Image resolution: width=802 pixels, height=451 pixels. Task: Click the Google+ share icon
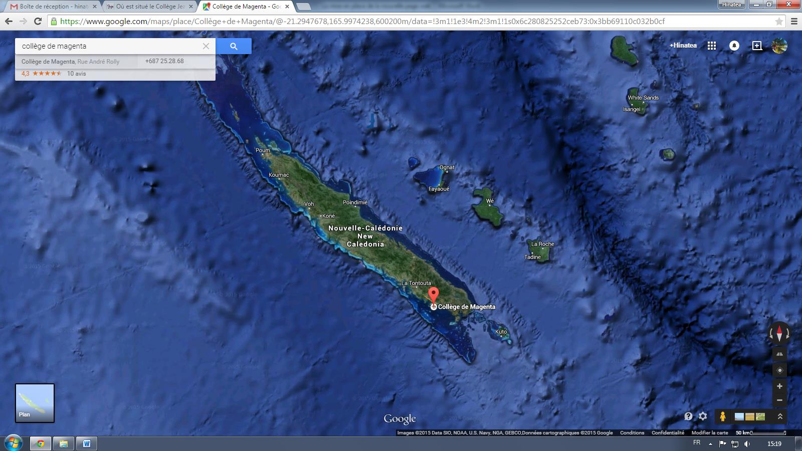tap(757, 46)
